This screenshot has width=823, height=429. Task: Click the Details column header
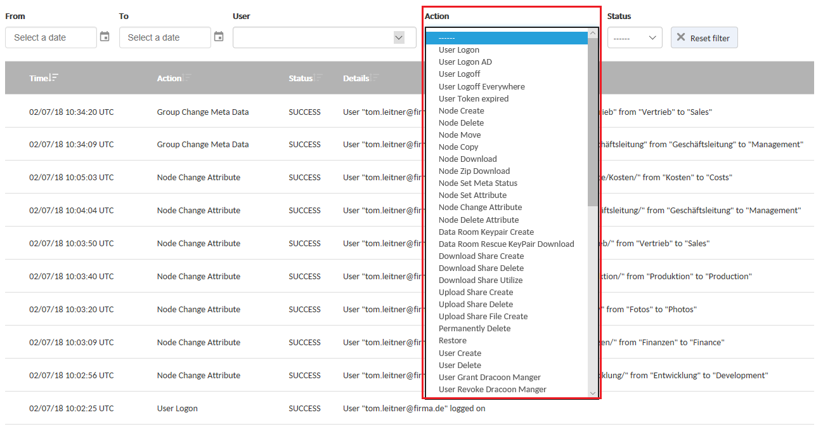[356, 78]
